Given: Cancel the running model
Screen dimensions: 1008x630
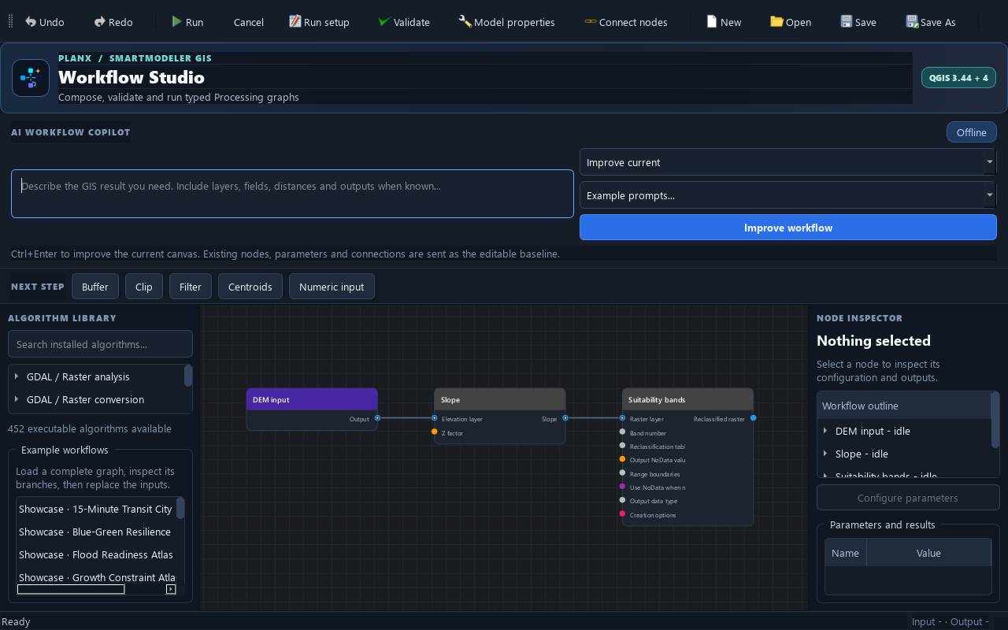Looking at the screenshot, I should click(x=248, y=22).
